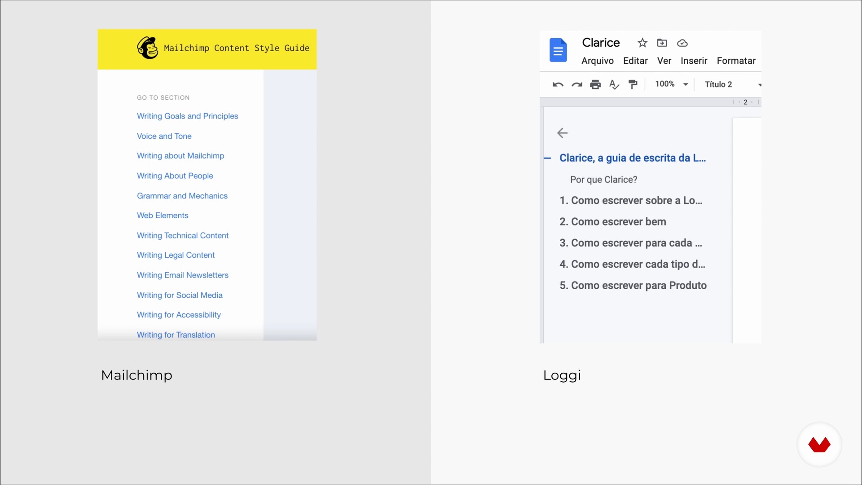Jump to 2. Como escrever bem

pyautogui.click(x=612, y=222)
